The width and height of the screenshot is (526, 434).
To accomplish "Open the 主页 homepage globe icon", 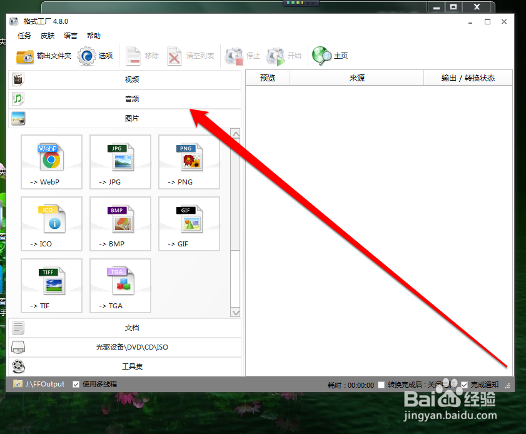I will 321,56.
